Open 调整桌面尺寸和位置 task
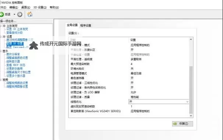This screenshot has width=223, height=140. [x=18, y=72]
